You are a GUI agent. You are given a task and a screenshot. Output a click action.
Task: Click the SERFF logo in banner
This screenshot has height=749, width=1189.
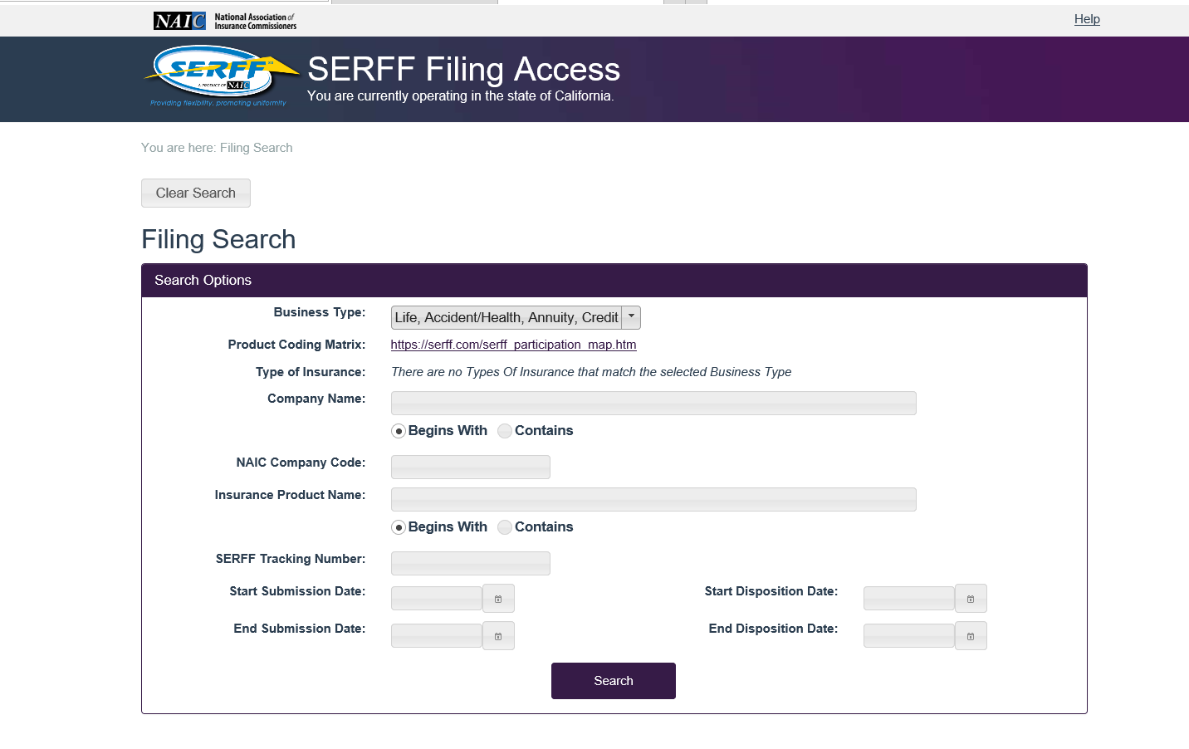click(x=221, y=76)
